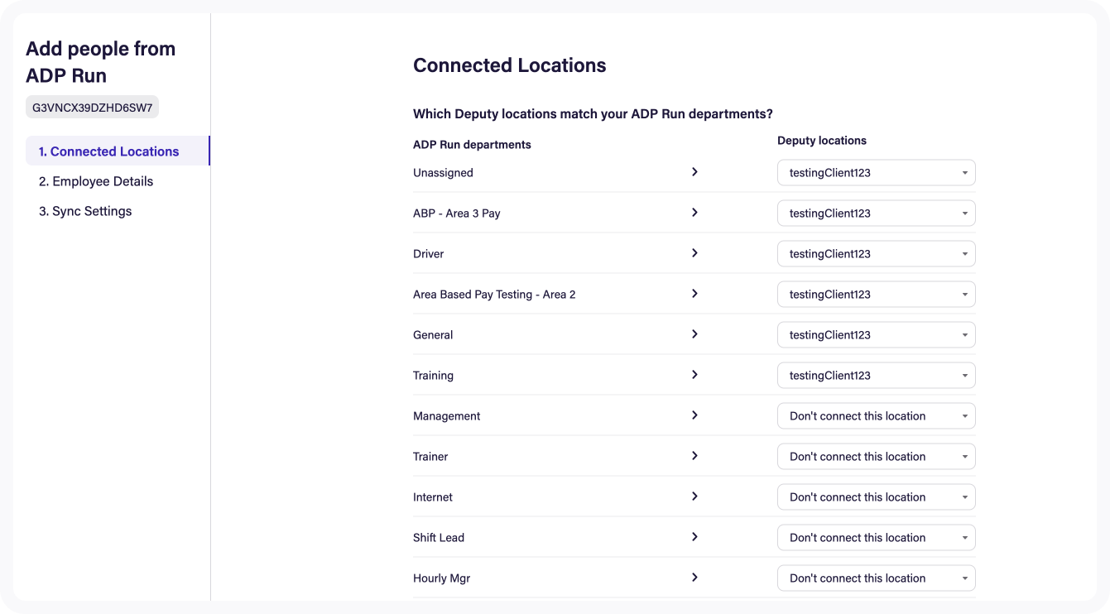Click the Shift Lead department name
This screenshot has height=614, width=1110.
439,538
